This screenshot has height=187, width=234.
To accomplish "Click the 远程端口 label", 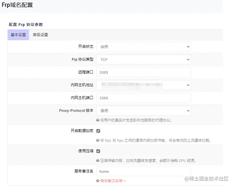I will coord(86,72).
